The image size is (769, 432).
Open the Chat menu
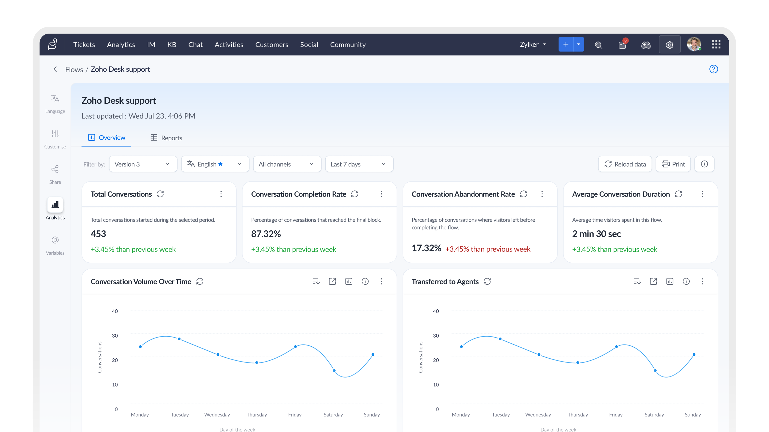coord(195,45)
